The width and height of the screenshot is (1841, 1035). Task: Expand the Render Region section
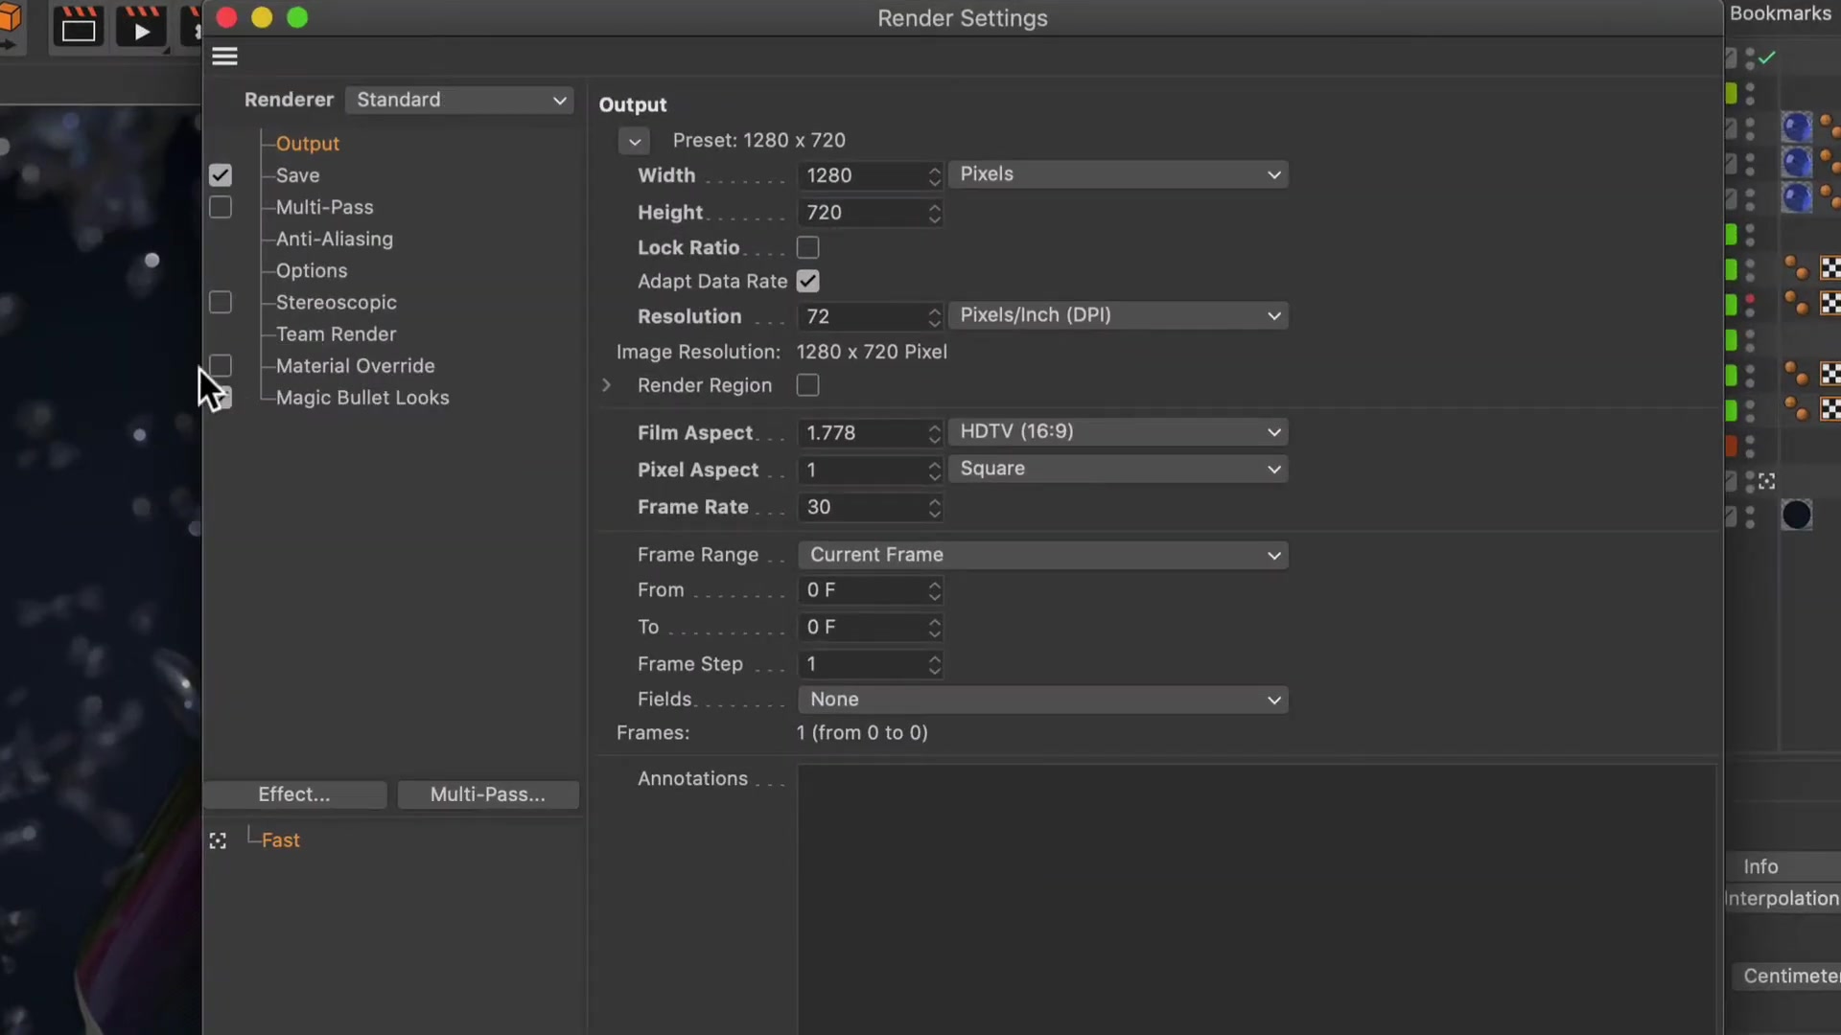point(606,385)
